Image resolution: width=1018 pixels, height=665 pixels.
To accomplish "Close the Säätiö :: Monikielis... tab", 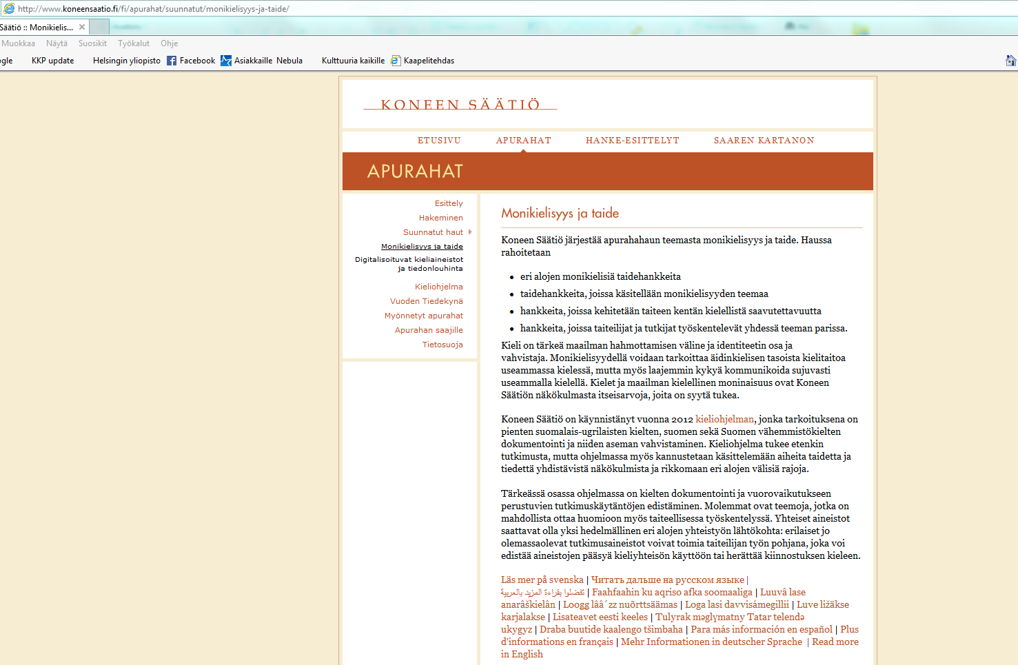I will pyautogui.click(x=82, y=27).
